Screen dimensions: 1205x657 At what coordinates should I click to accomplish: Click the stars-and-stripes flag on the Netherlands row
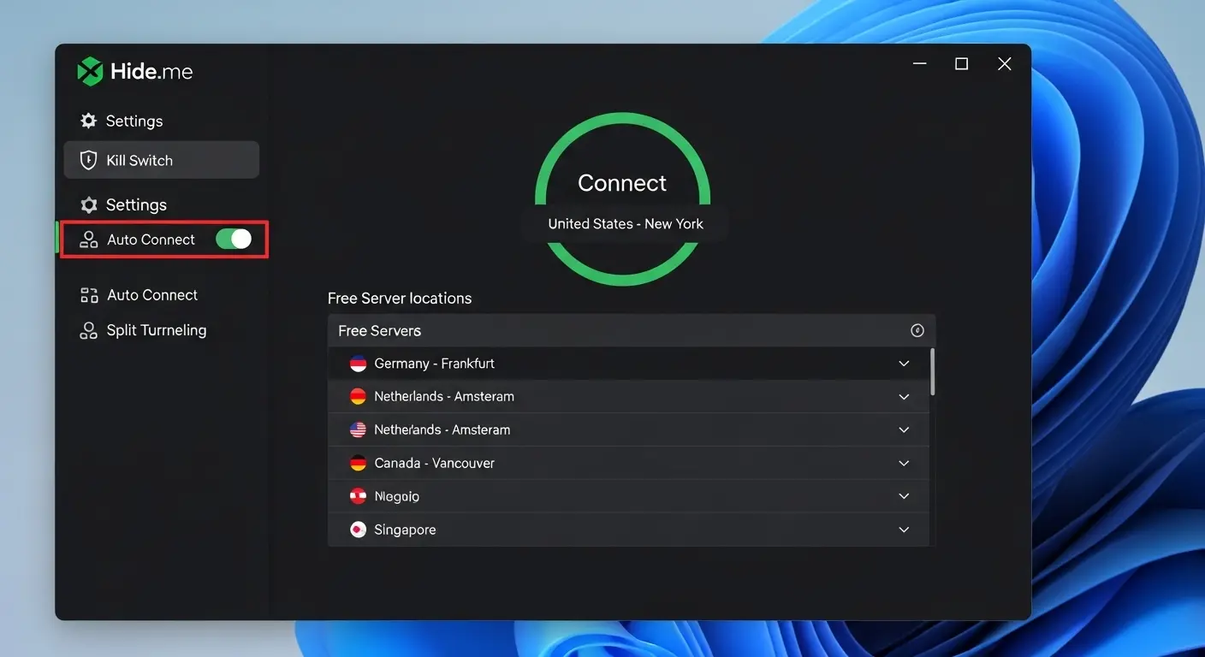click(359, 429)
